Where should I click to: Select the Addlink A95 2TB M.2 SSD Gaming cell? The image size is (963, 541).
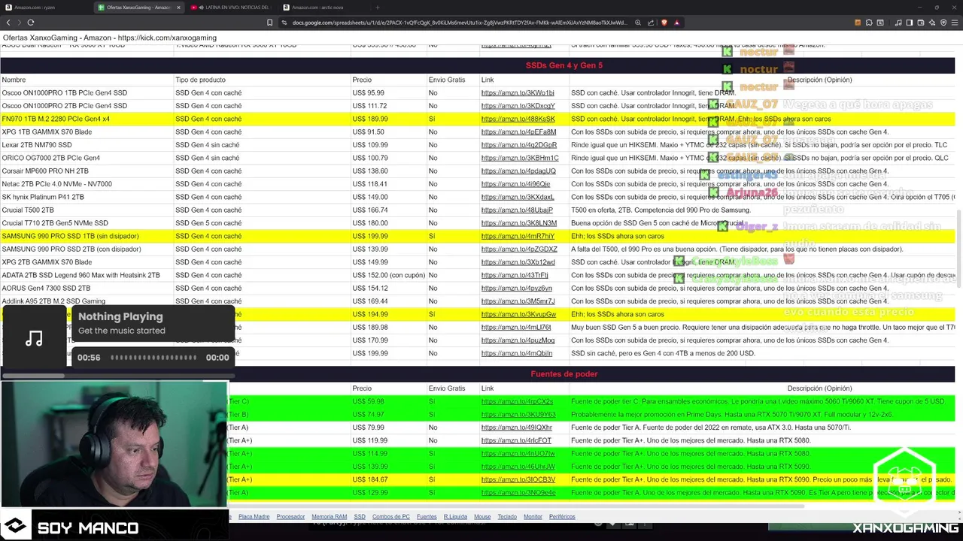87,301
